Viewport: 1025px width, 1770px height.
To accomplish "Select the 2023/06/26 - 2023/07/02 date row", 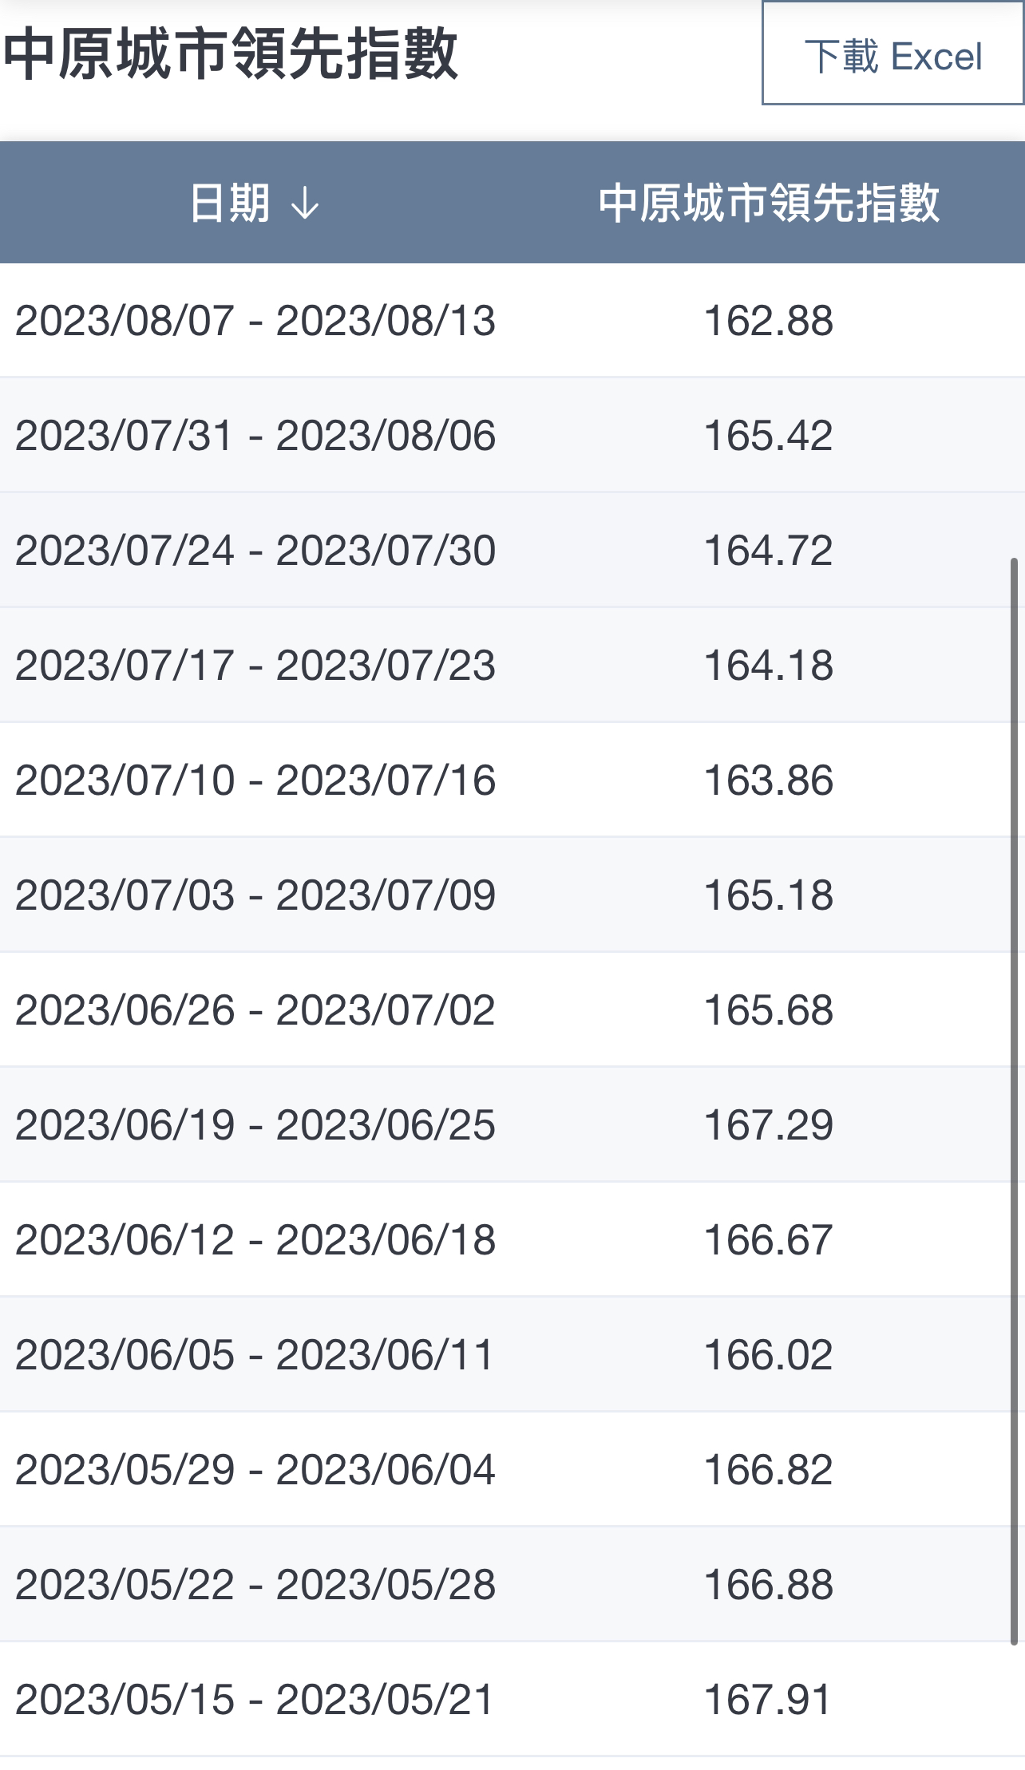I will [x=255, y=1010].
